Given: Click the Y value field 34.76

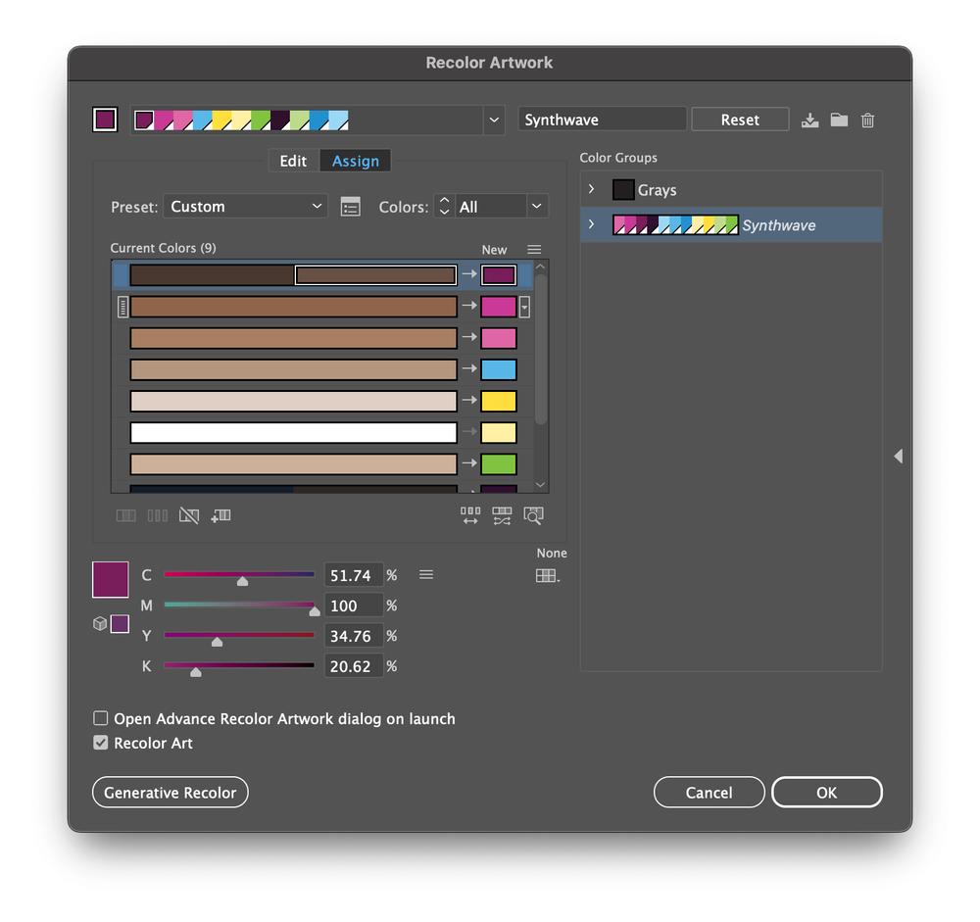Looking at the screenshot, I should tap(354, 636).
